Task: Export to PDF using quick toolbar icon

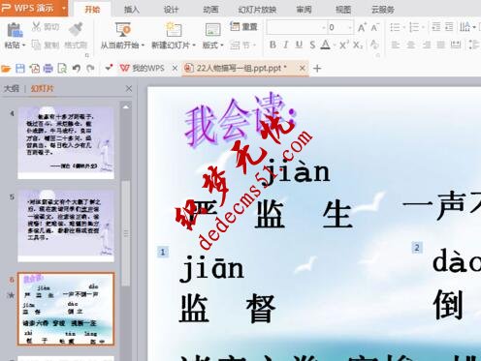Action: [34, 69]
